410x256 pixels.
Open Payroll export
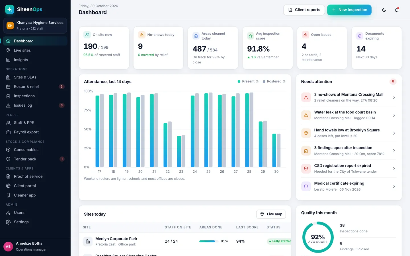click(35, 132)
